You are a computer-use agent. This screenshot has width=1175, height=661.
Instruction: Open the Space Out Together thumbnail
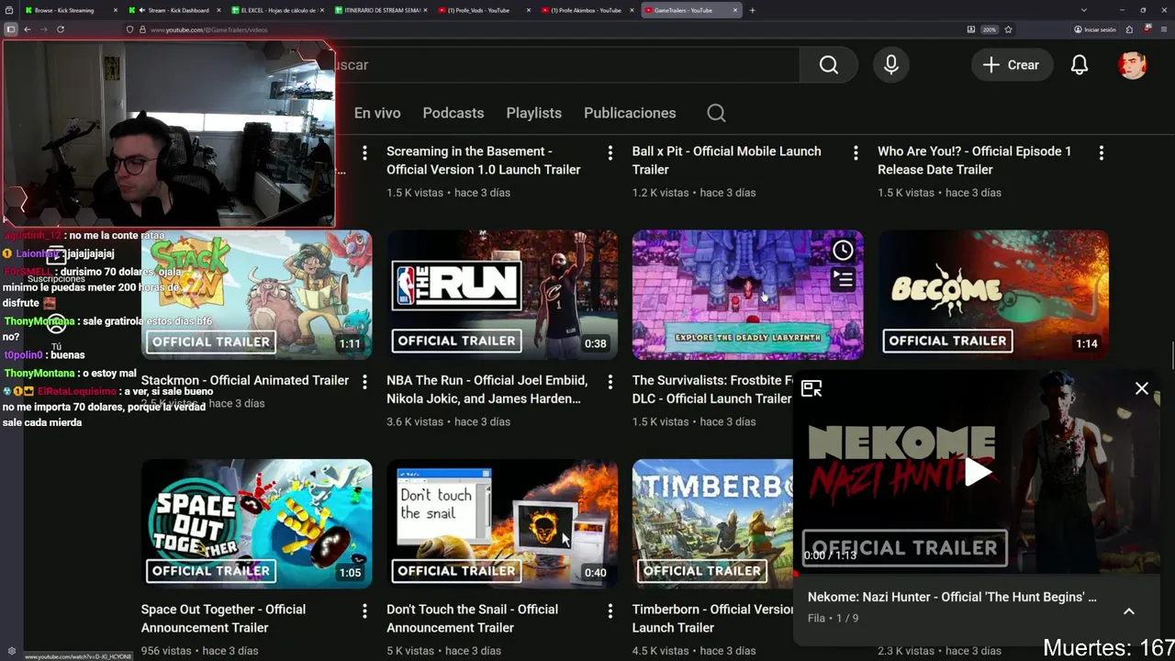coord(257,524)
